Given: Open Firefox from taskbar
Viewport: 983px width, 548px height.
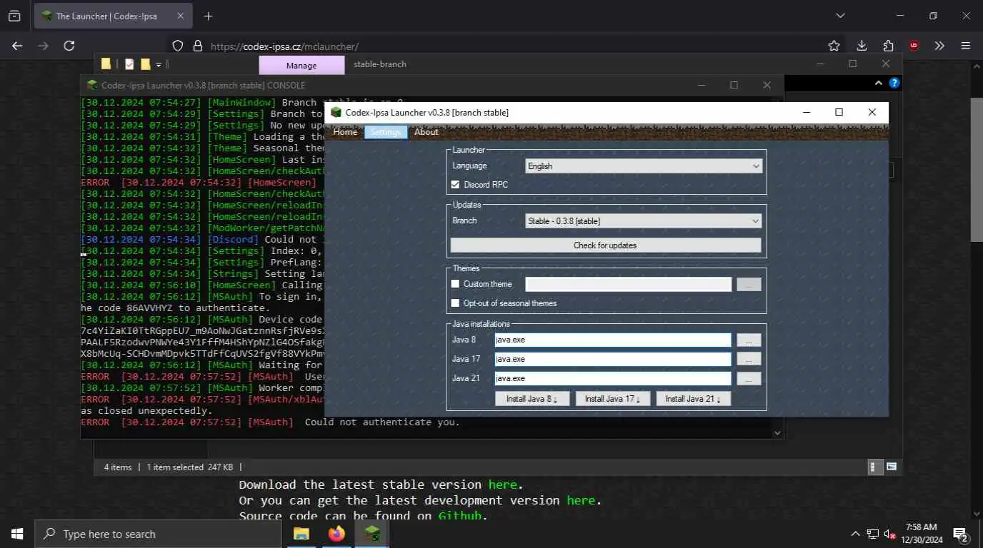Looking at the screenshot, I should click(x=336, y=534).
